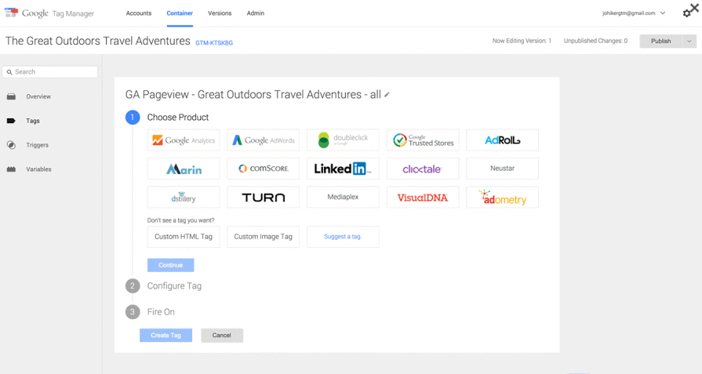The height and width of the screenshot is (374, 702).
Task: Click the Now Editing Version: 1 text
Action: tap(522, 41)
